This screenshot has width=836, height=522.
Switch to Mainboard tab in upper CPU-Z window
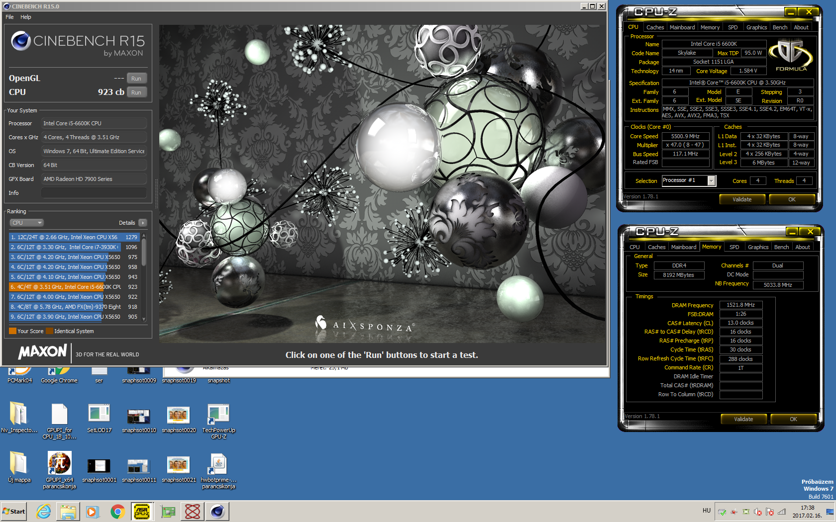[682, 27]
